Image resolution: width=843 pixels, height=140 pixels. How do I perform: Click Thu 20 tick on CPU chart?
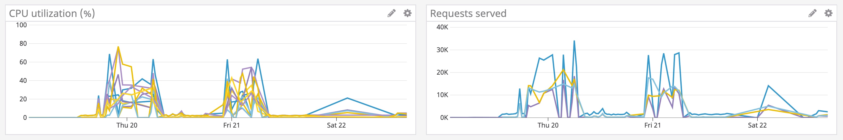pos(127,125)
